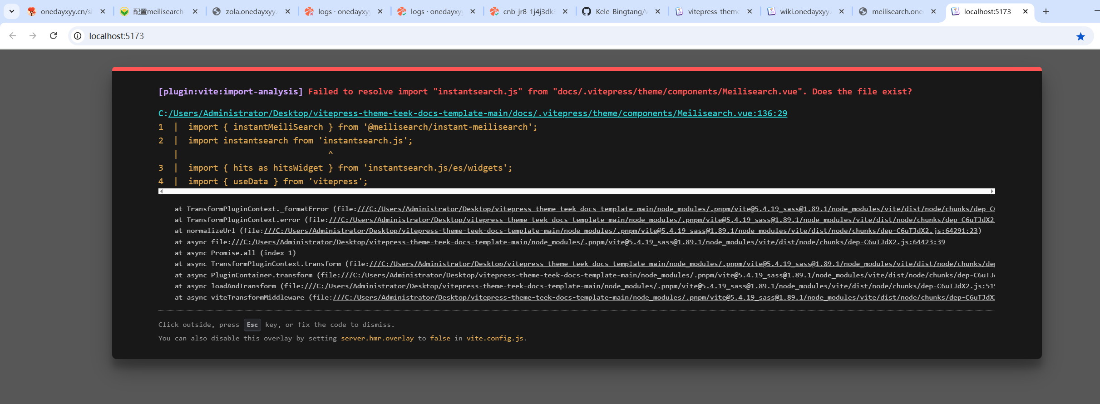Click the browser Back arrow

point(13,36)
